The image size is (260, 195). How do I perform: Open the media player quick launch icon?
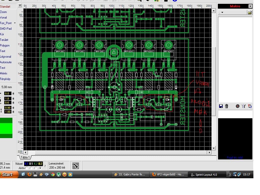[70, 174]
